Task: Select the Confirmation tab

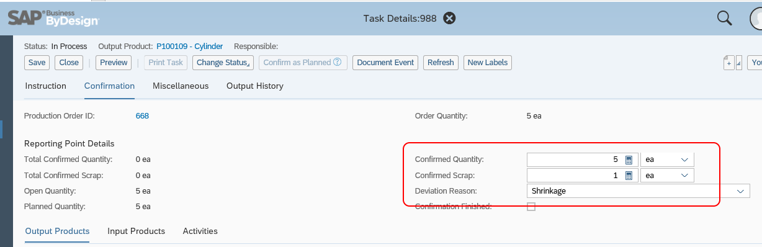Action: tap(109, 86)
